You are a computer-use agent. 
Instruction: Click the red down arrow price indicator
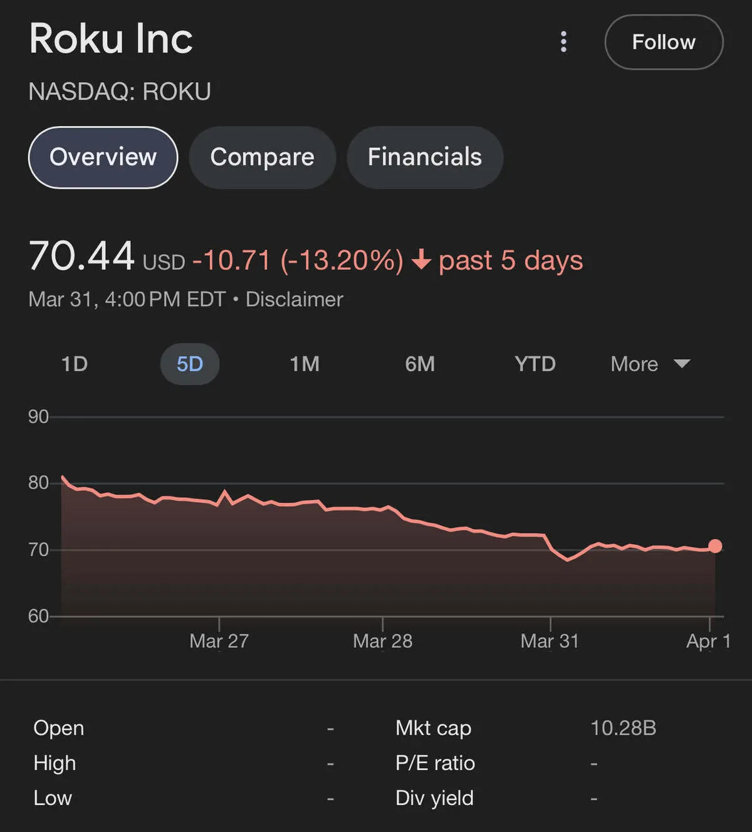click(x=422, y=260)
